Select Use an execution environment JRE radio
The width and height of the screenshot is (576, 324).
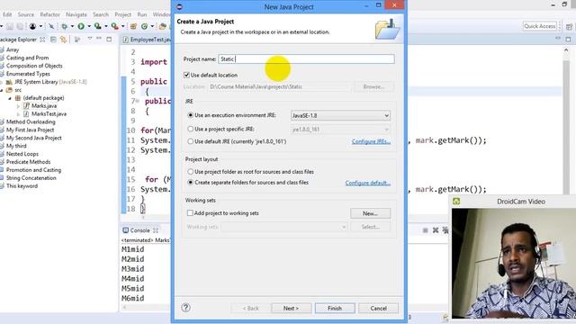coord(190,115)
